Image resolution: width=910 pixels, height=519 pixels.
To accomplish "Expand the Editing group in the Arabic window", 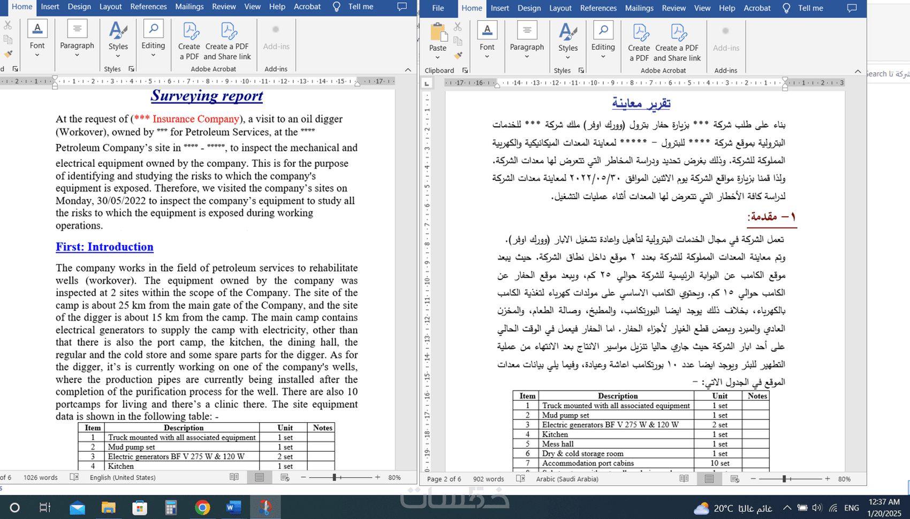I will [603, 41].
